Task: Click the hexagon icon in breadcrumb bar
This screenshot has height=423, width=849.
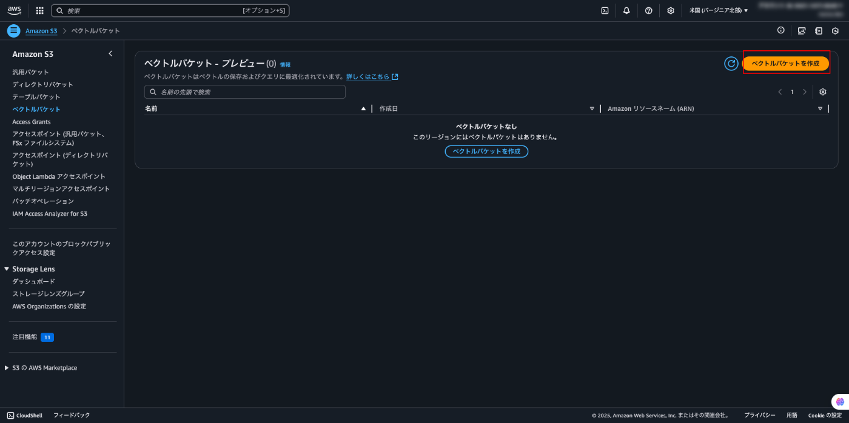Action: [x=835, y=31]
